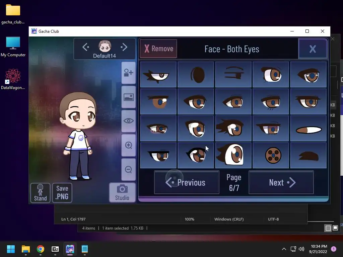The image size is (343, 257).
Task: Click the Default14 character head portrait
Action: coord(105,46)
